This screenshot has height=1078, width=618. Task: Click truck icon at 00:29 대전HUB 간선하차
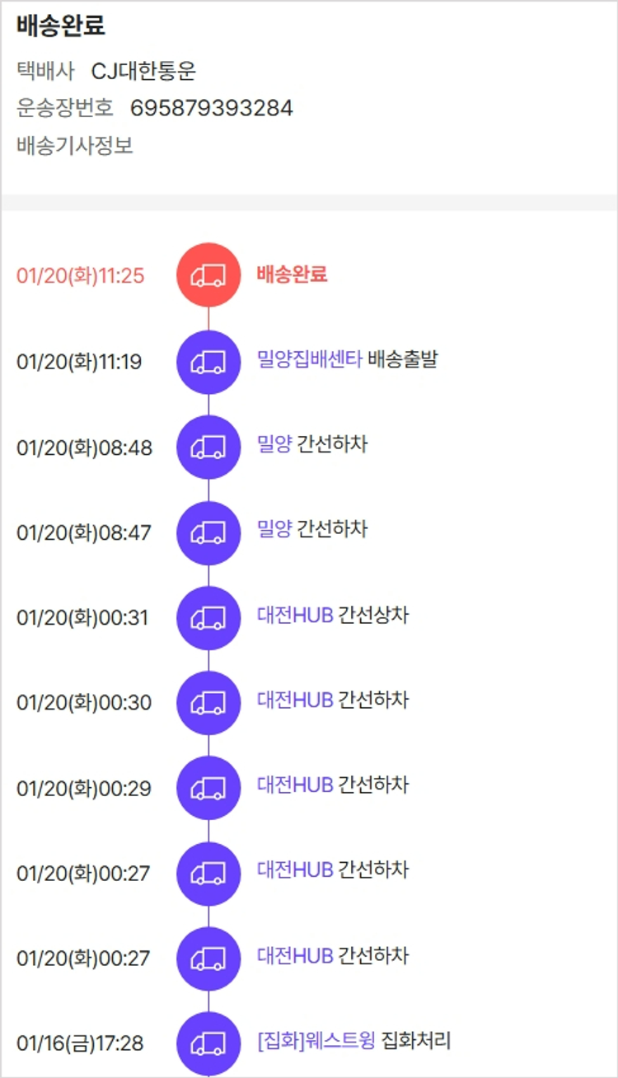pyautogui.click(x=208, y=788)
